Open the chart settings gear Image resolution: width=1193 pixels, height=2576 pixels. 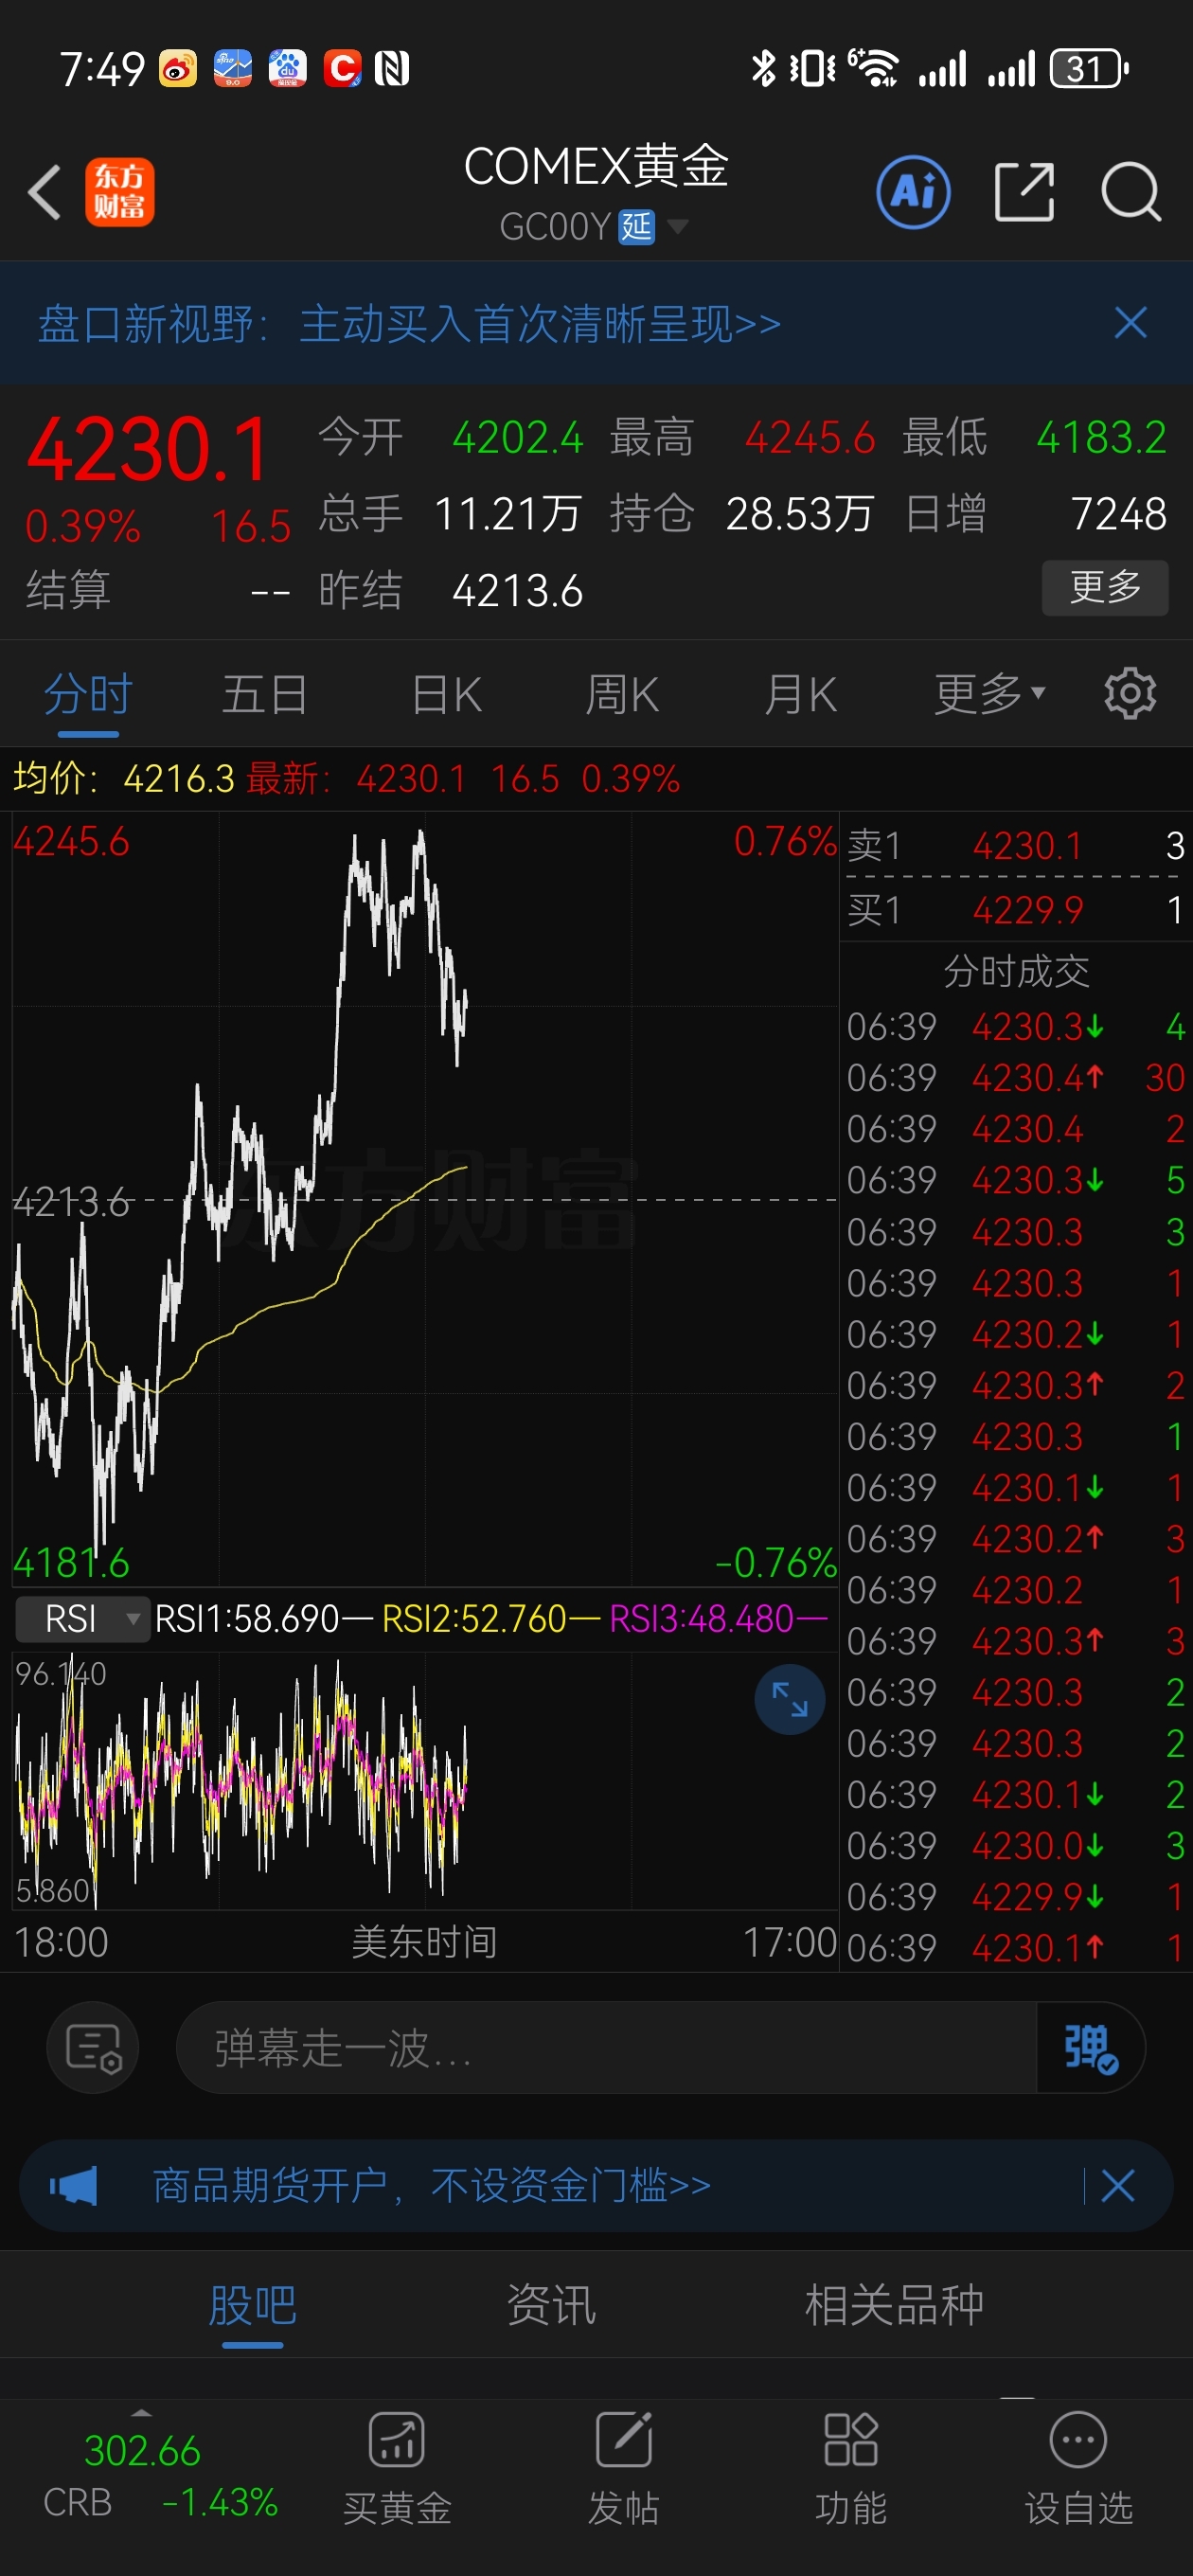tap(1130, 693)
